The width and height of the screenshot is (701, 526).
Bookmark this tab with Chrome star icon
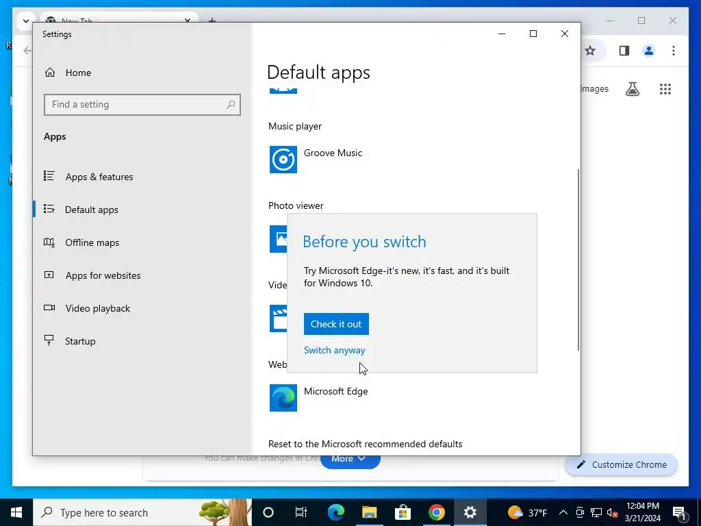590,51
